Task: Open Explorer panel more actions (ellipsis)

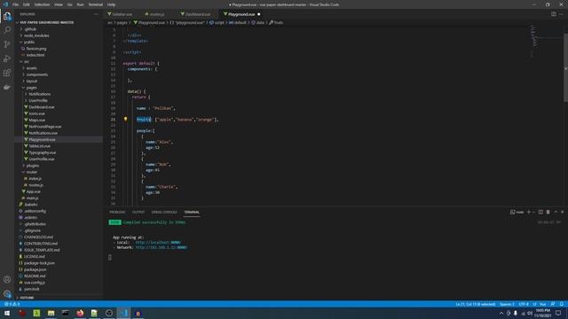Action: [96, 14]
